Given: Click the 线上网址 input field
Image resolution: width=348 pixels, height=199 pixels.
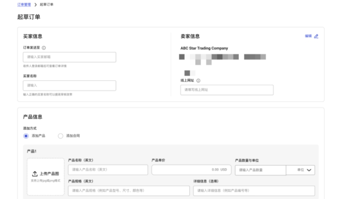Looking at the screenshot, I should (227, 90).
